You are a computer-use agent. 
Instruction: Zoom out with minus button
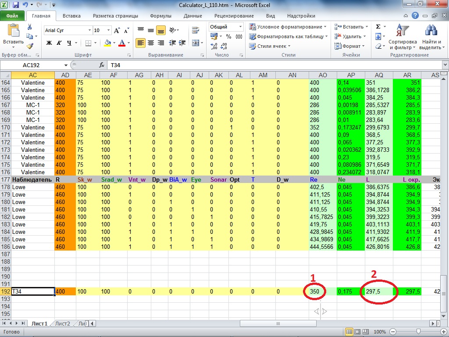pos(393,332)
